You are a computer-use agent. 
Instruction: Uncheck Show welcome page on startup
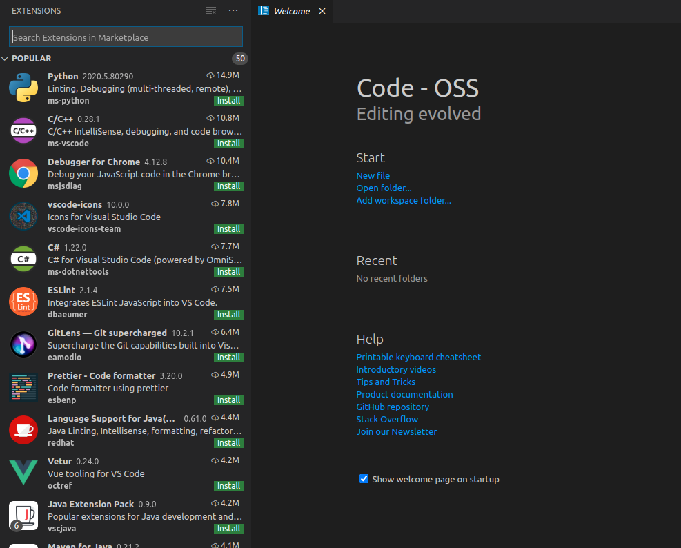coord(364,479)
